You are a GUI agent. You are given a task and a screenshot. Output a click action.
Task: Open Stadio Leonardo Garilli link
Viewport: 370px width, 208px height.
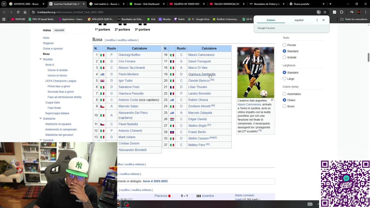[x=245, y=197]
